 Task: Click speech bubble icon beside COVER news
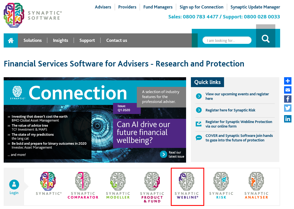199,138
